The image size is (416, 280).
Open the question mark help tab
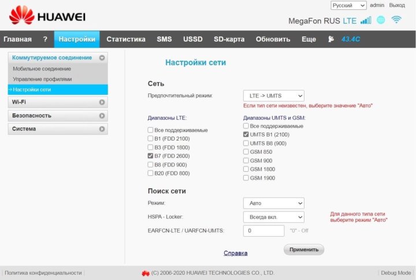[x=45, y=39]
